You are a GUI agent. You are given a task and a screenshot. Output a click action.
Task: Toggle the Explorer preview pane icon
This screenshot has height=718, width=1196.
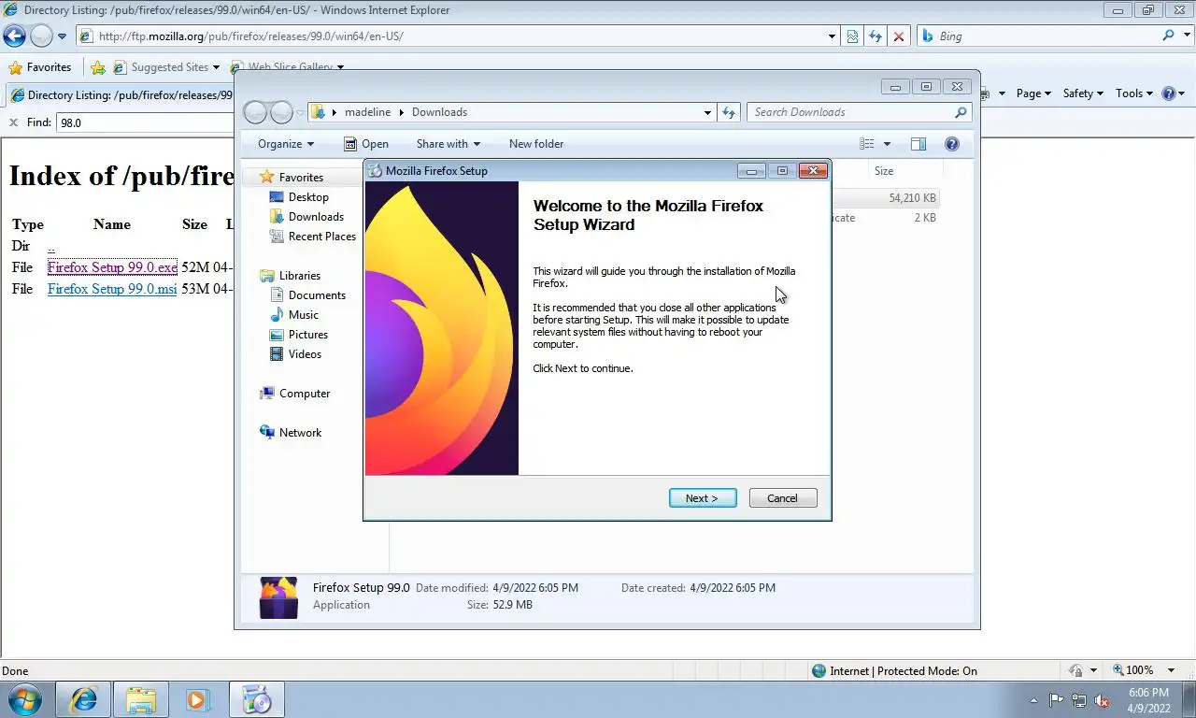pyautogui.click(x=918, y=144)
